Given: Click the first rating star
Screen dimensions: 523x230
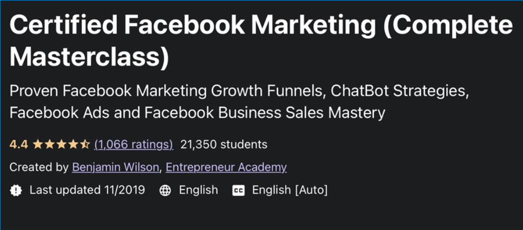Looking at the screenshot, I should point(38,145).
